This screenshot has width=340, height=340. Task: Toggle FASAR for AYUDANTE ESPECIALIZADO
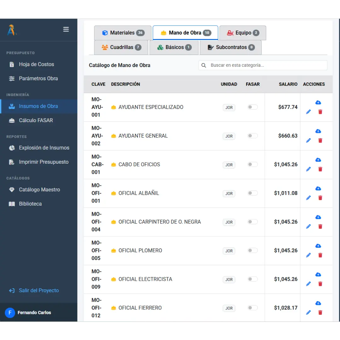pos(252,107)
